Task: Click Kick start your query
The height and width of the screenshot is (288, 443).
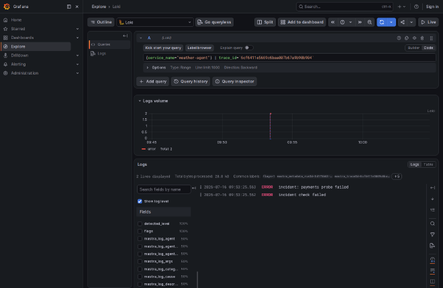Action: pyautogui.click(x=163, y=48)
